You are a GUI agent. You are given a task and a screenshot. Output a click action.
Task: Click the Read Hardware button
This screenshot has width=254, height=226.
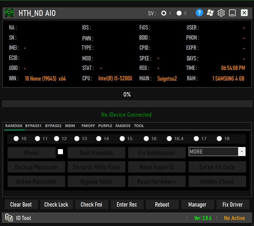pyautogui.click(x=157, y=181)
